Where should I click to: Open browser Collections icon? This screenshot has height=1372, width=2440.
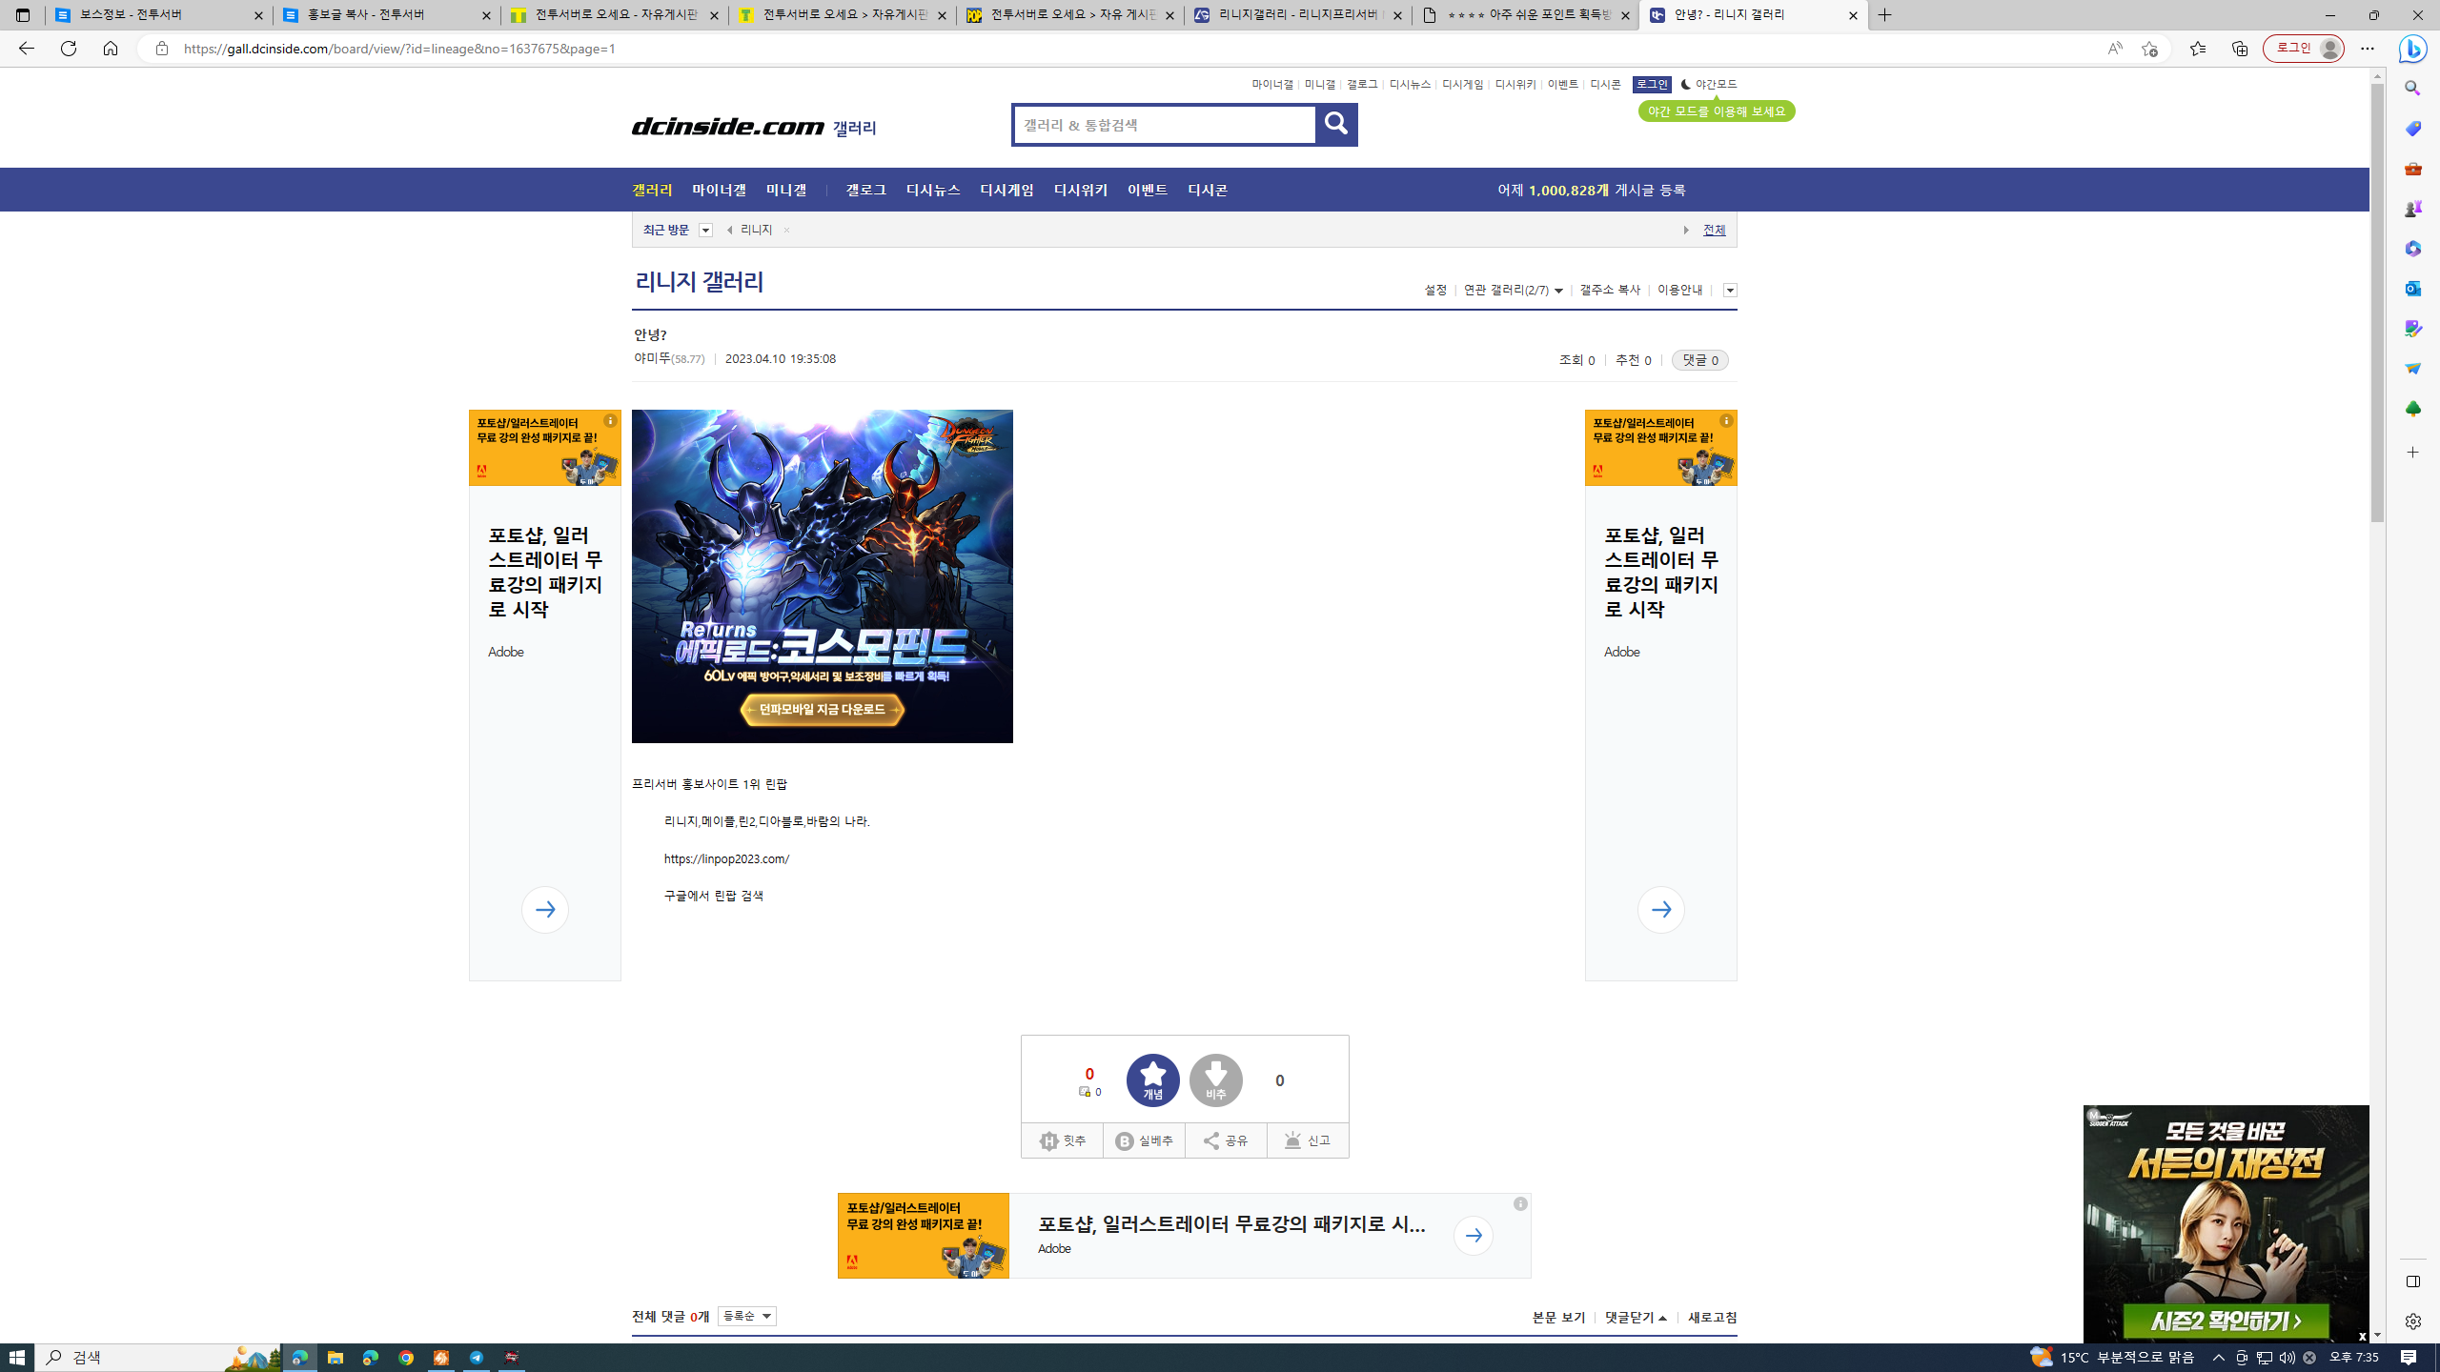(x=2239, y=49)
